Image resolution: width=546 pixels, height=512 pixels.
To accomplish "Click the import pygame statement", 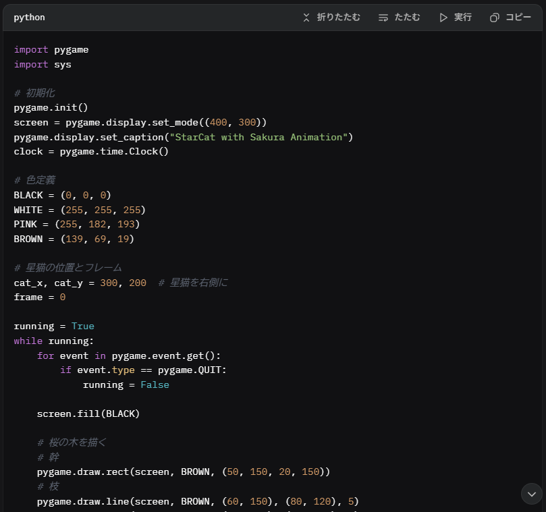I will click(x=51, y=49).
